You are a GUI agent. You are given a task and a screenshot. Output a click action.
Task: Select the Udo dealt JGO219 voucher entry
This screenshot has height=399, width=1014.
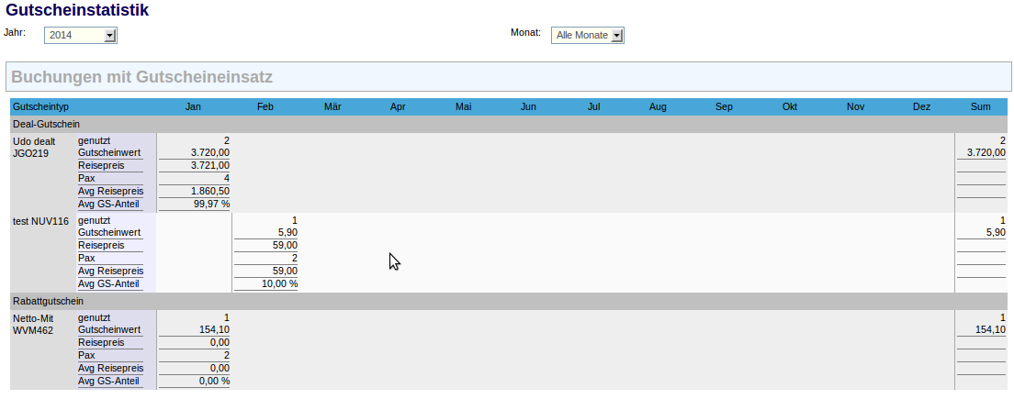[34, 147]
